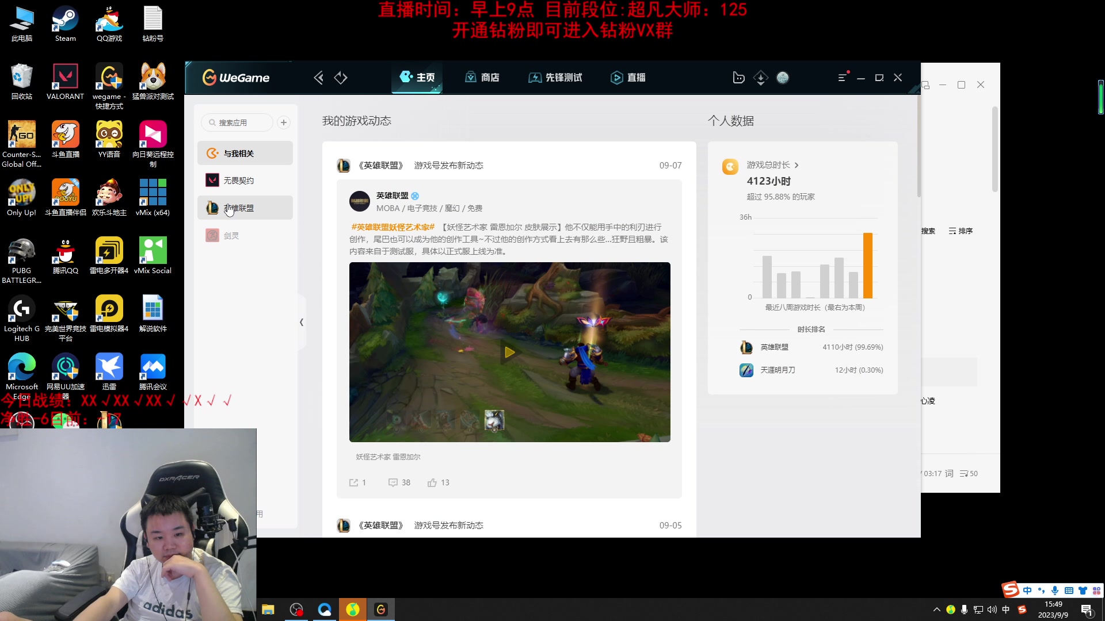The height and width of the screenshot is (621, 1105).
Task: Open the 斗鱼直播 desktop icon
Action: [66, 140]
